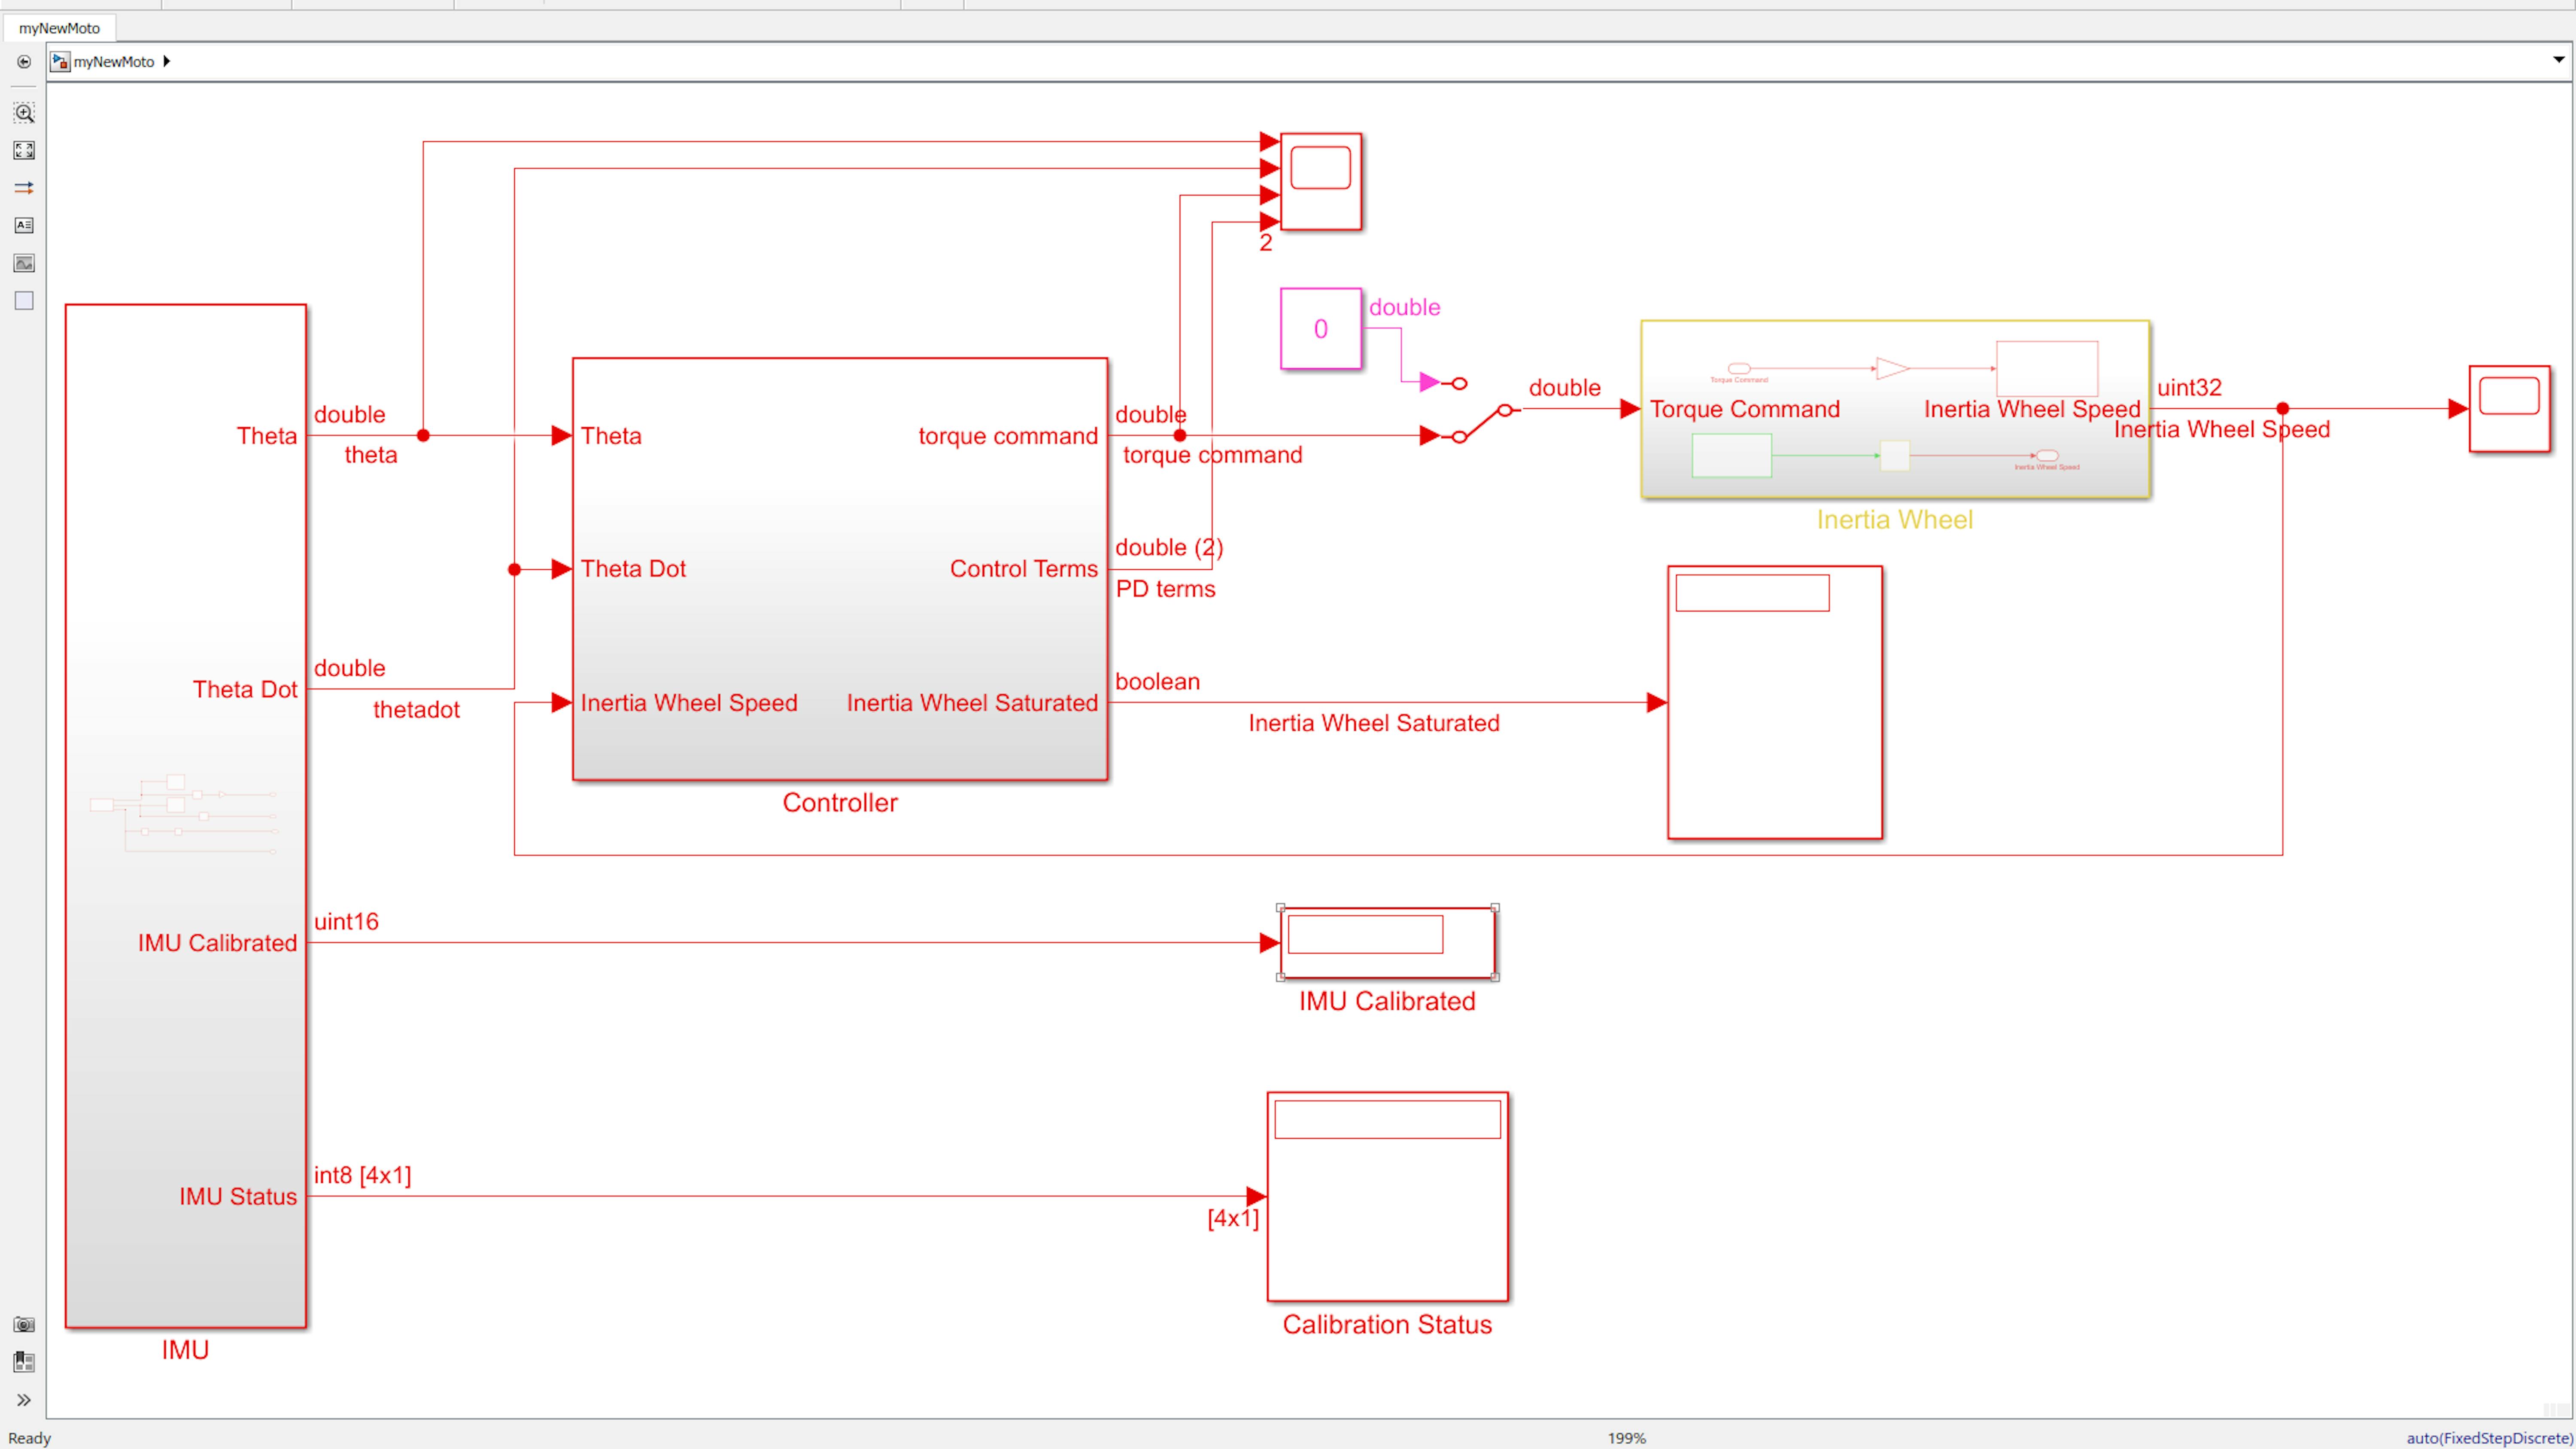Click the Fit to View icon
This screenshot has height=1449, width=2576.
point(24,150)
